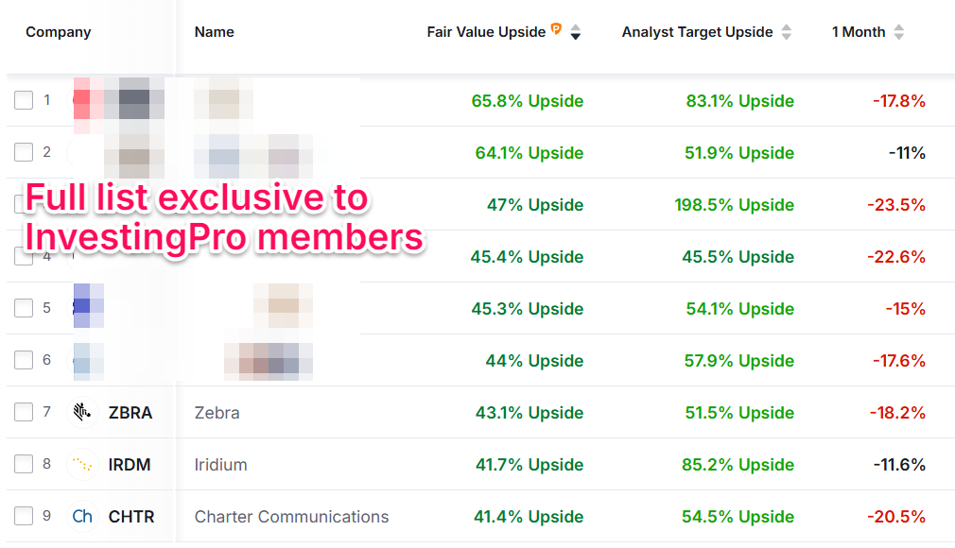This screenshot has width=955, height=548.
Task: Click the InvestingPro badge next to Fair Value Upside
Action: pyautogui.click(x=557, y=30)
